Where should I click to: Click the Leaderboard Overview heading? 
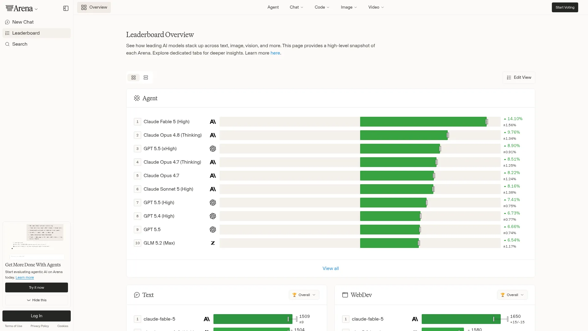[160, 35]
